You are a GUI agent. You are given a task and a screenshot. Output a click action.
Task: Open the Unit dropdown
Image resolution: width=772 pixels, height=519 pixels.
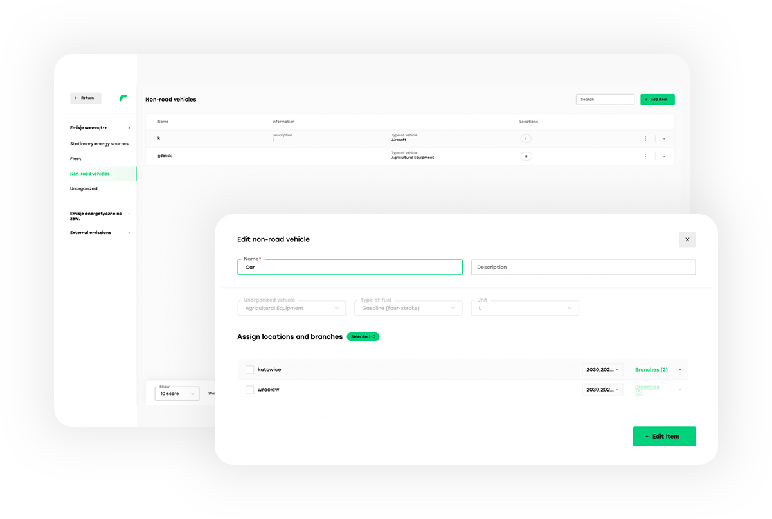point(525,309)
